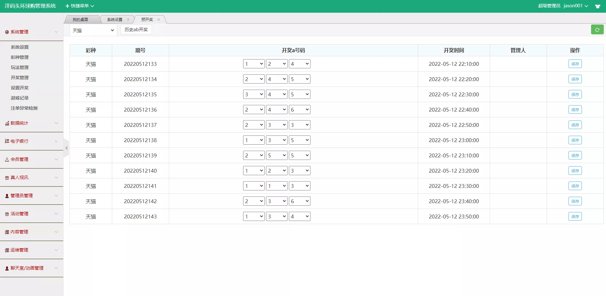
Task: Open third number dropdown for period 20220512143
Action: 299,217
